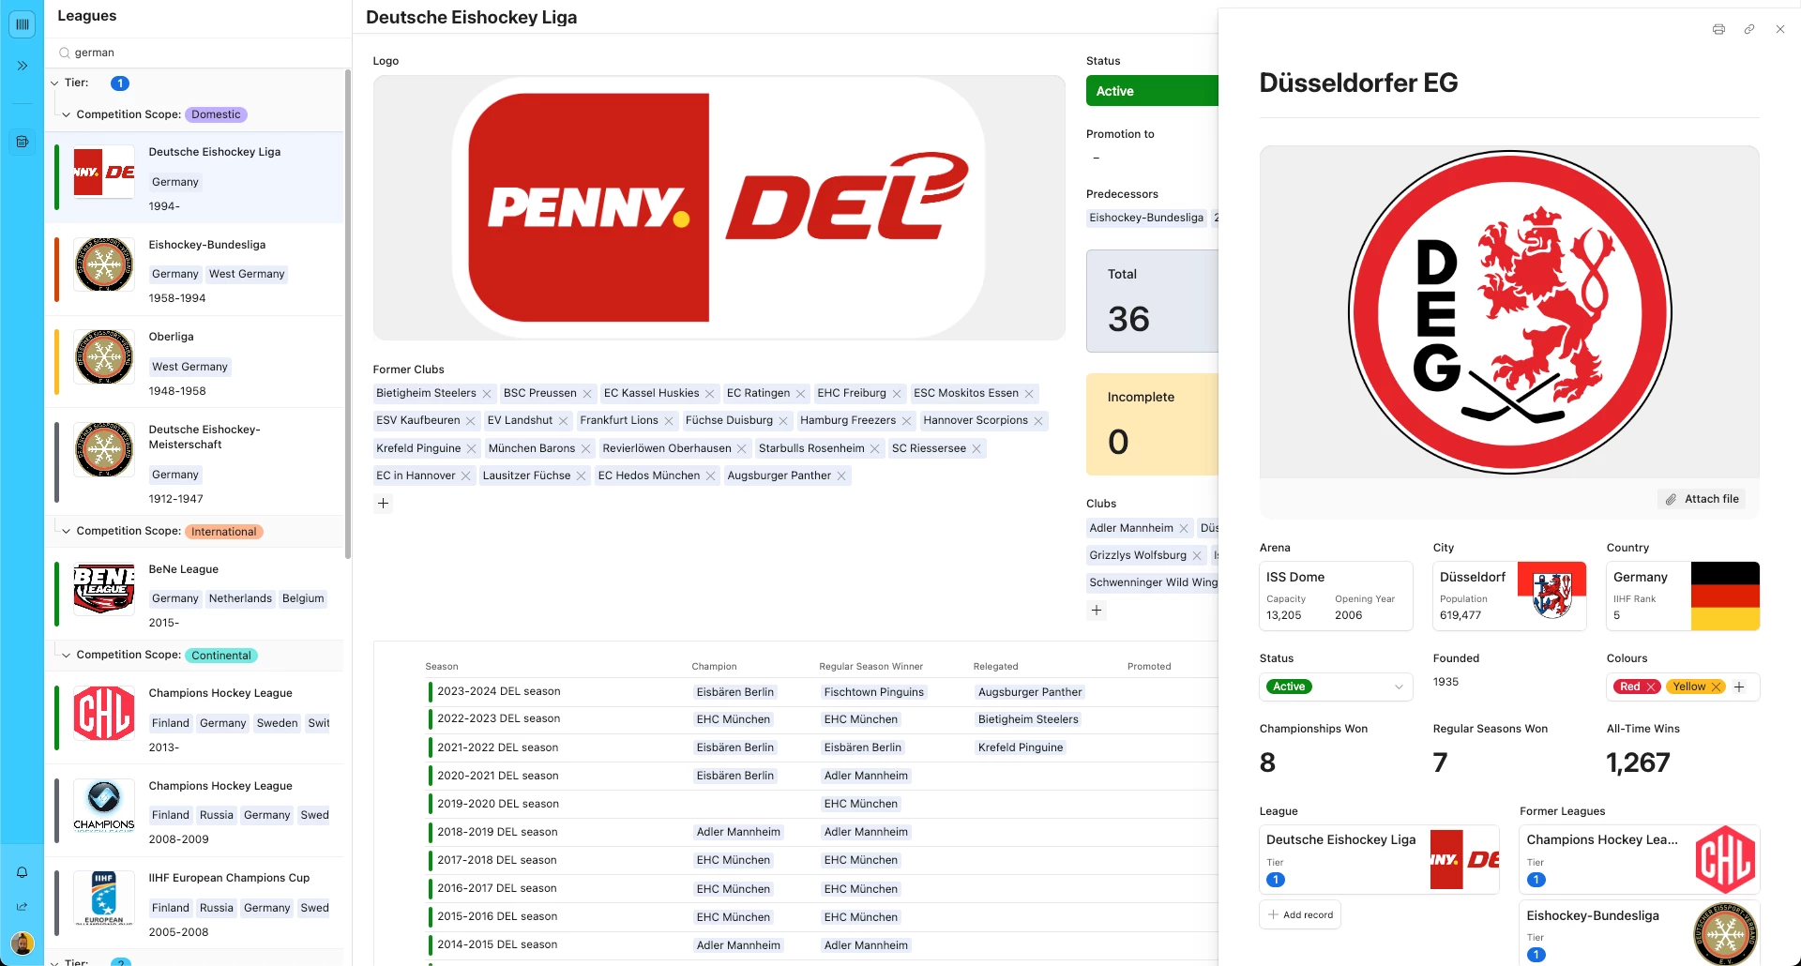
Task: Click the Active status bar in league
Action: tap(1152, 92)
